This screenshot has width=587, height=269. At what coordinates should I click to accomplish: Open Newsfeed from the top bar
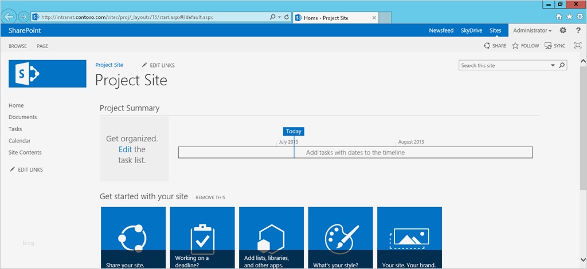point(441,30)
